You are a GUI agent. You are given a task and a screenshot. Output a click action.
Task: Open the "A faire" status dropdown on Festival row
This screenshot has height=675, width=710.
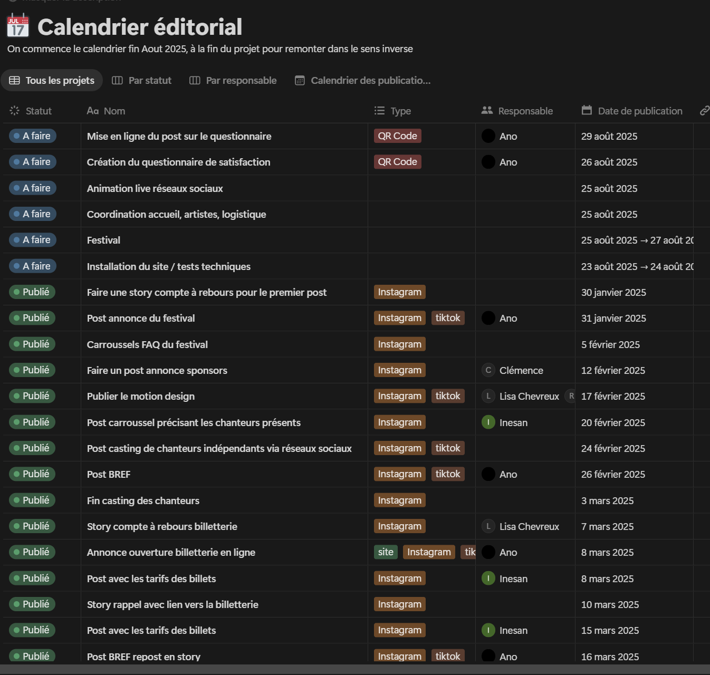click(32, 240)
